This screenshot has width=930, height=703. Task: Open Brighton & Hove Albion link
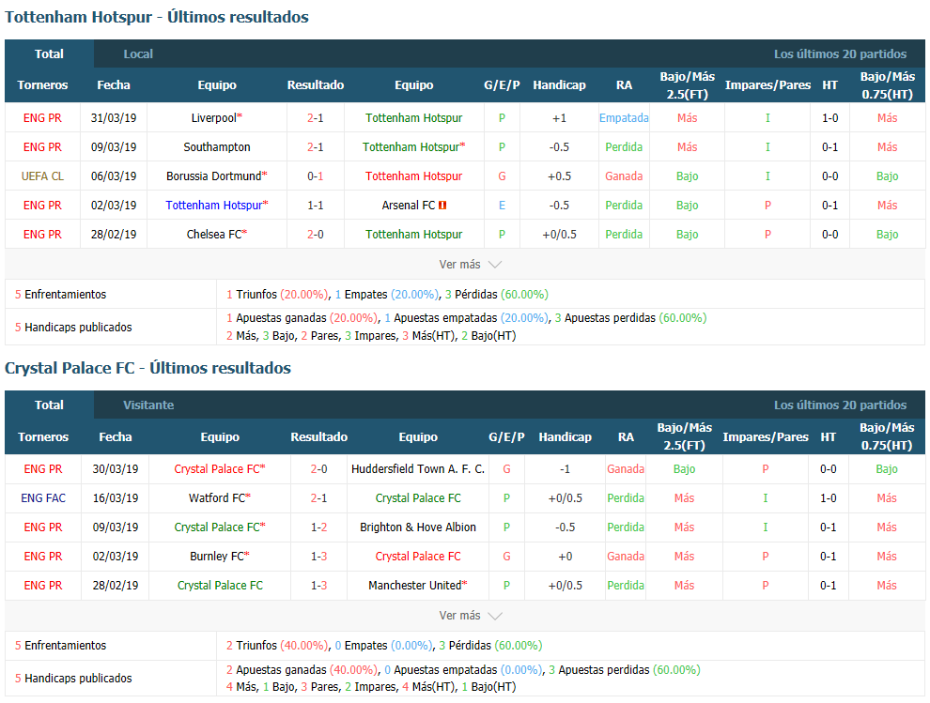click(x=417, y=527)
